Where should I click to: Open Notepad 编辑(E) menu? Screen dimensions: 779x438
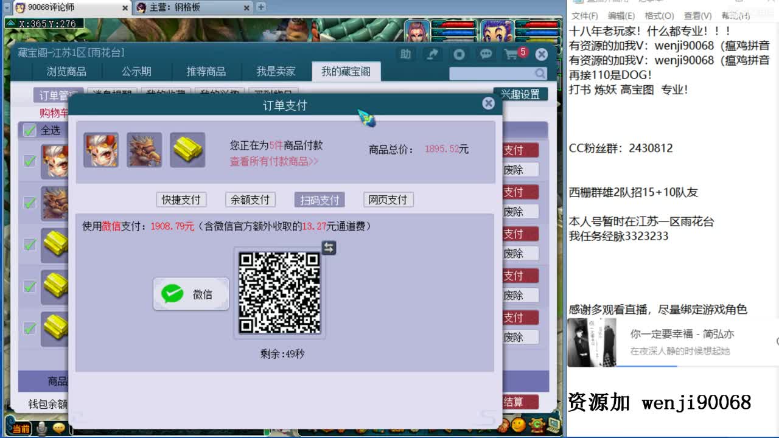point(621,16)
